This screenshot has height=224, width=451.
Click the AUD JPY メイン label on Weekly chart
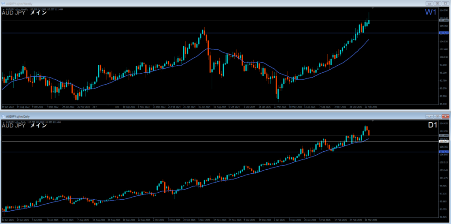pyautogui.click(x=24, y=13)
